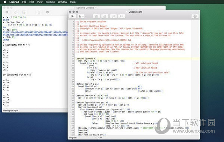Open the Window menu
Screen dimensions: 224x142
click(62, 2)
